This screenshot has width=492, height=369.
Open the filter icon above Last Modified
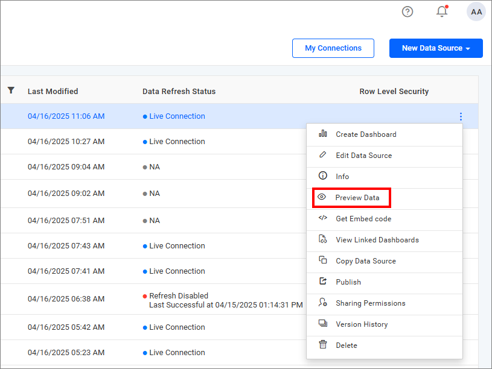(11, 90)
